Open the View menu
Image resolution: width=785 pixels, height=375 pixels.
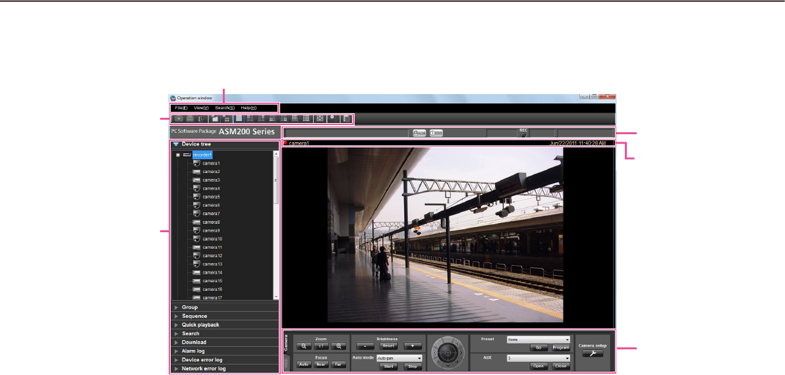click(x=201, y=108)
